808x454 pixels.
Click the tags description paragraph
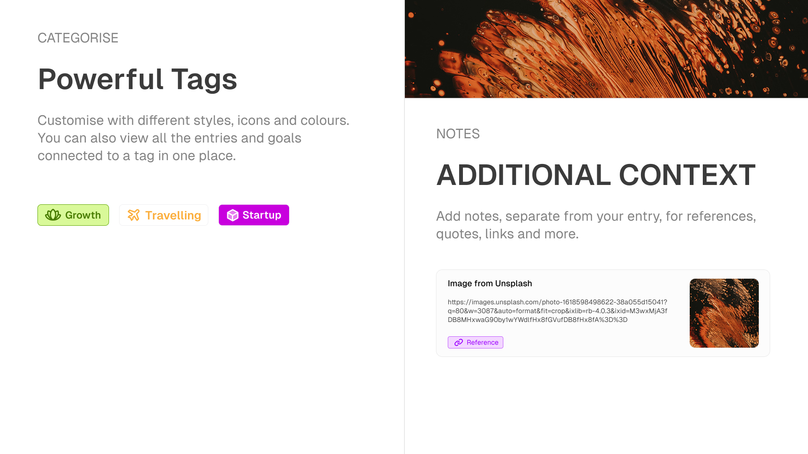194,138
